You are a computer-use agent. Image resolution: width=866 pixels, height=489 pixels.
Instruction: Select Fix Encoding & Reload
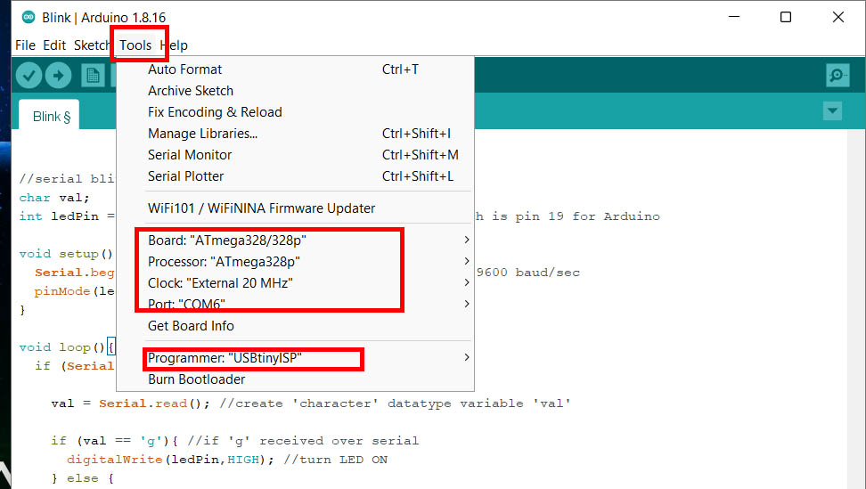(296, 112)
